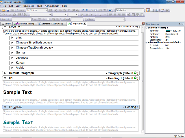Click the Open folder toolbar icon
This screenshot has width=185, height=138.
tap(3, 10)
